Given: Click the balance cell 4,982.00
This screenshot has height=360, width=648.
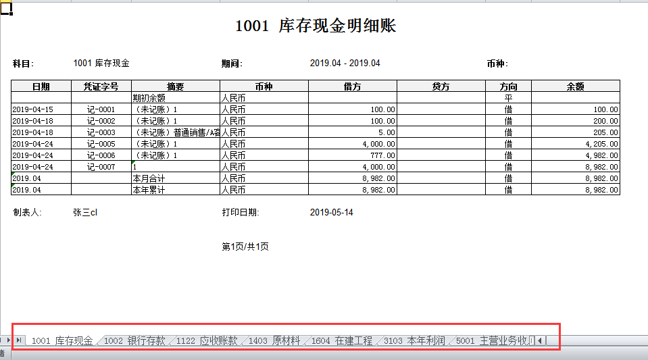Looking at the screenshot, I should [576, 155].
